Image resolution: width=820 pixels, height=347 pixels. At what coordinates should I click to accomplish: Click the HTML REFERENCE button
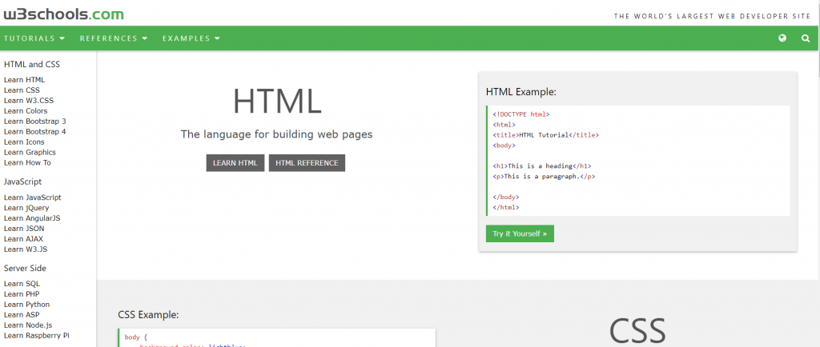click(307, 163)
